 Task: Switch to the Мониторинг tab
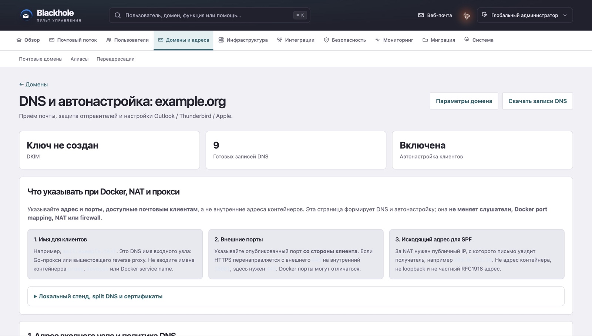pos(394,40)
